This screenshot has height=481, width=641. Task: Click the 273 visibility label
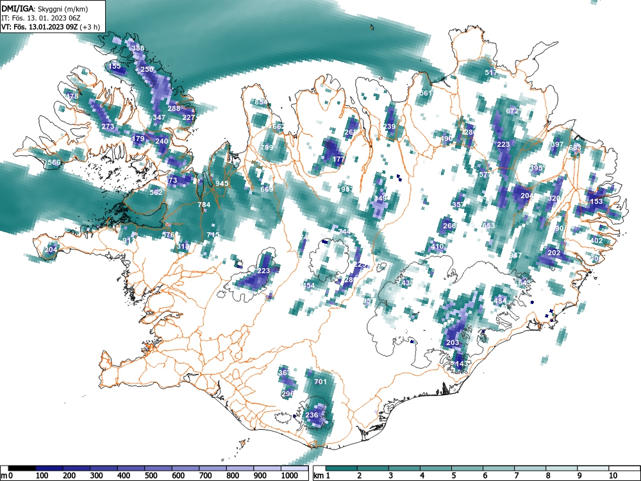(108, 126)
